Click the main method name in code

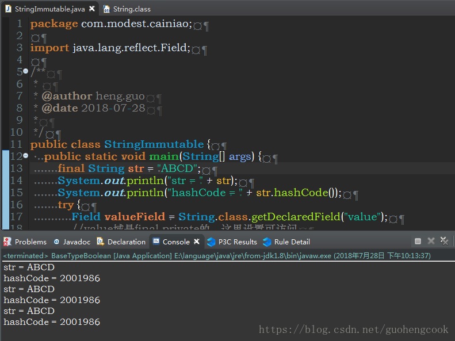coord(165,156)
